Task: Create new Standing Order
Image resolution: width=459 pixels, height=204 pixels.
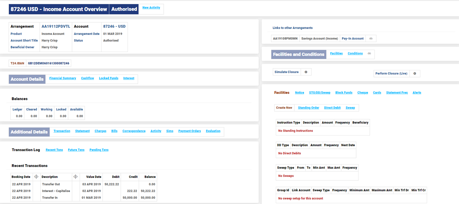Action: [x=308, y=108]
